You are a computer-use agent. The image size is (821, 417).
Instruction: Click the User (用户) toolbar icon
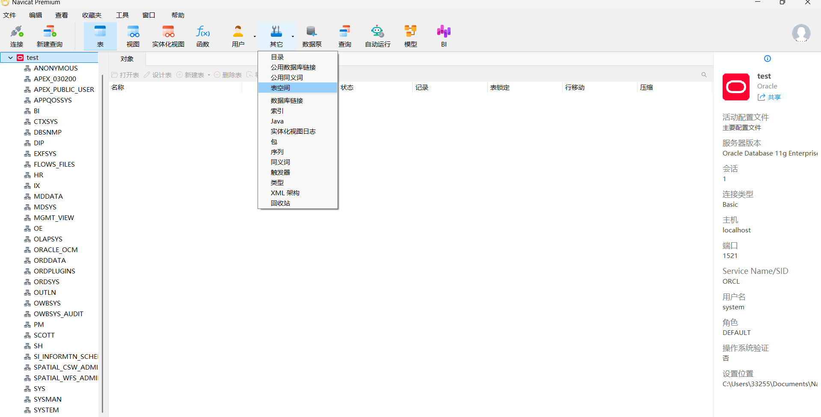[238, 36]
